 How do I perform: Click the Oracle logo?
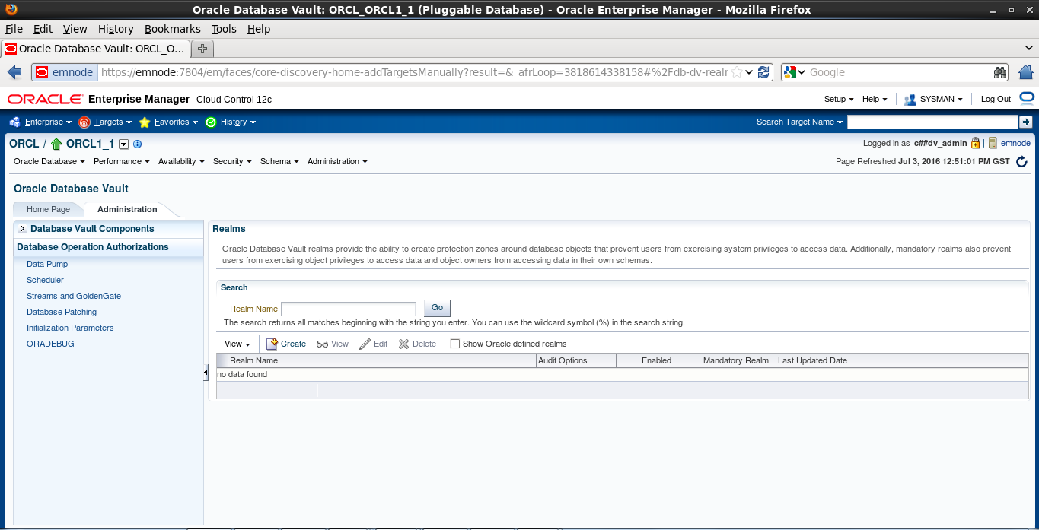pyautogui.click(x=46, y=99)
